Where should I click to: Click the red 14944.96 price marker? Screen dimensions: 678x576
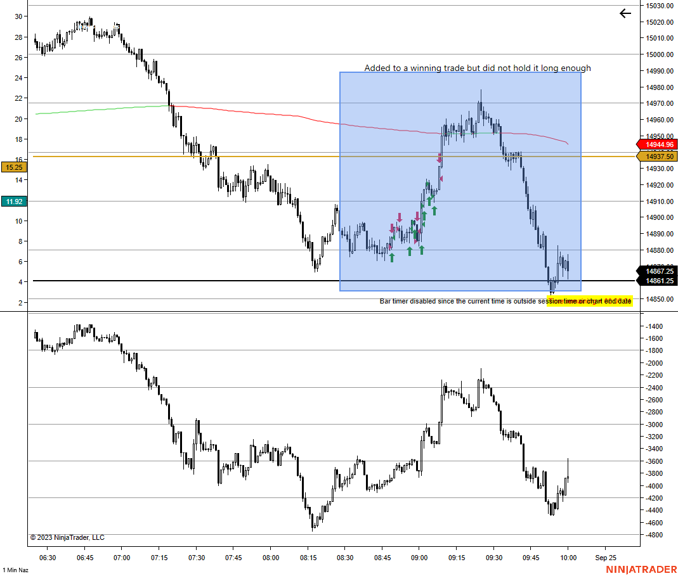click(657, 144)
